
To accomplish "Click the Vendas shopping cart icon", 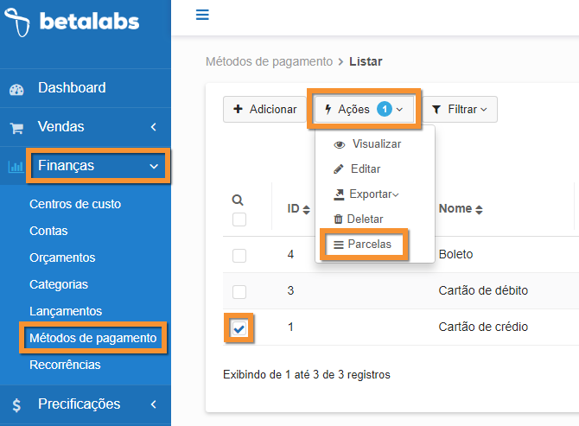I will tap(16, 128).
